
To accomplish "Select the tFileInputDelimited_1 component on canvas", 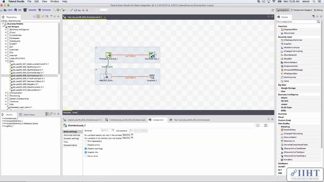I will tap(108, 55).
